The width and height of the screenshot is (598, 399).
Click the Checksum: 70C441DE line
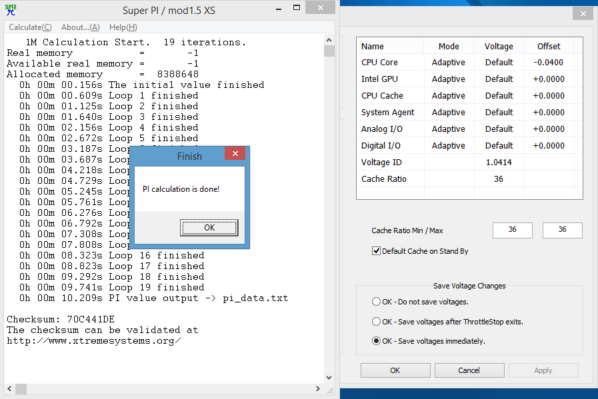(x=61, y=319)
